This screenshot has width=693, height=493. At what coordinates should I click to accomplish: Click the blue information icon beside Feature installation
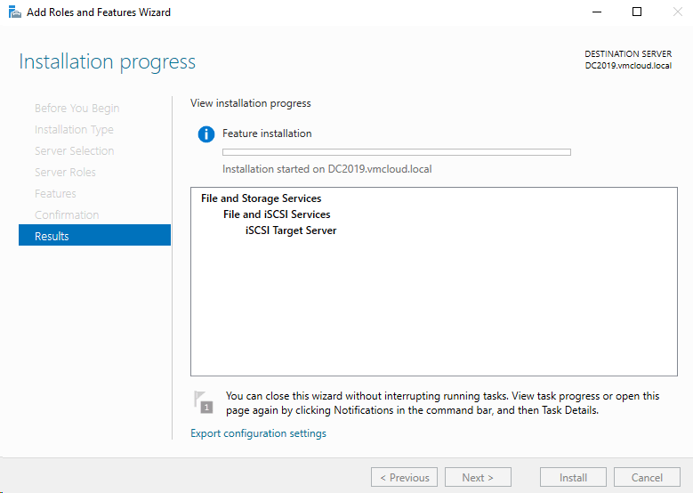coord(206,134)
